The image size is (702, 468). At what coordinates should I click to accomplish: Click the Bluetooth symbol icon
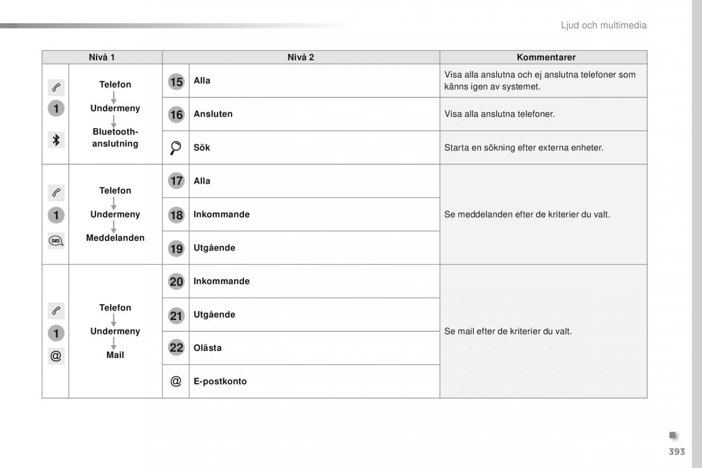click(x=56, y=140)
